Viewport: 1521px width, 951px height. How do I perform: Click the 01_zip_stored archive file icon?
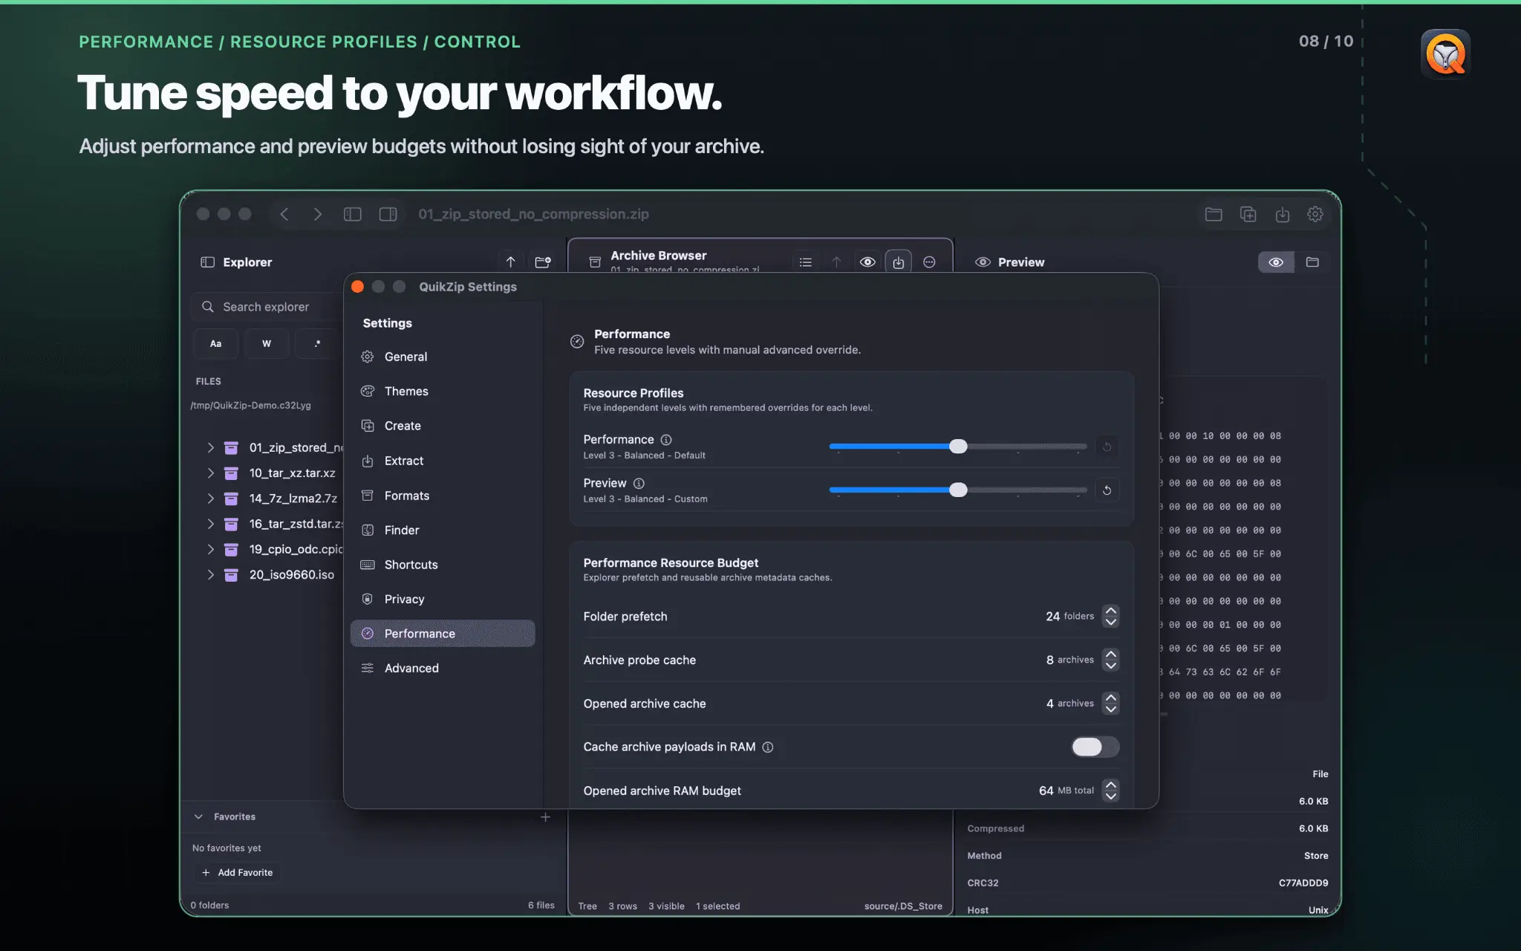(x=231, y=447)
